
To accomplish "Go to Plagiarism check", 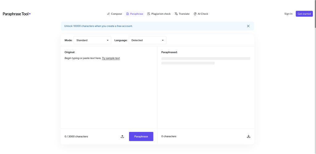I will click(159, 14).
